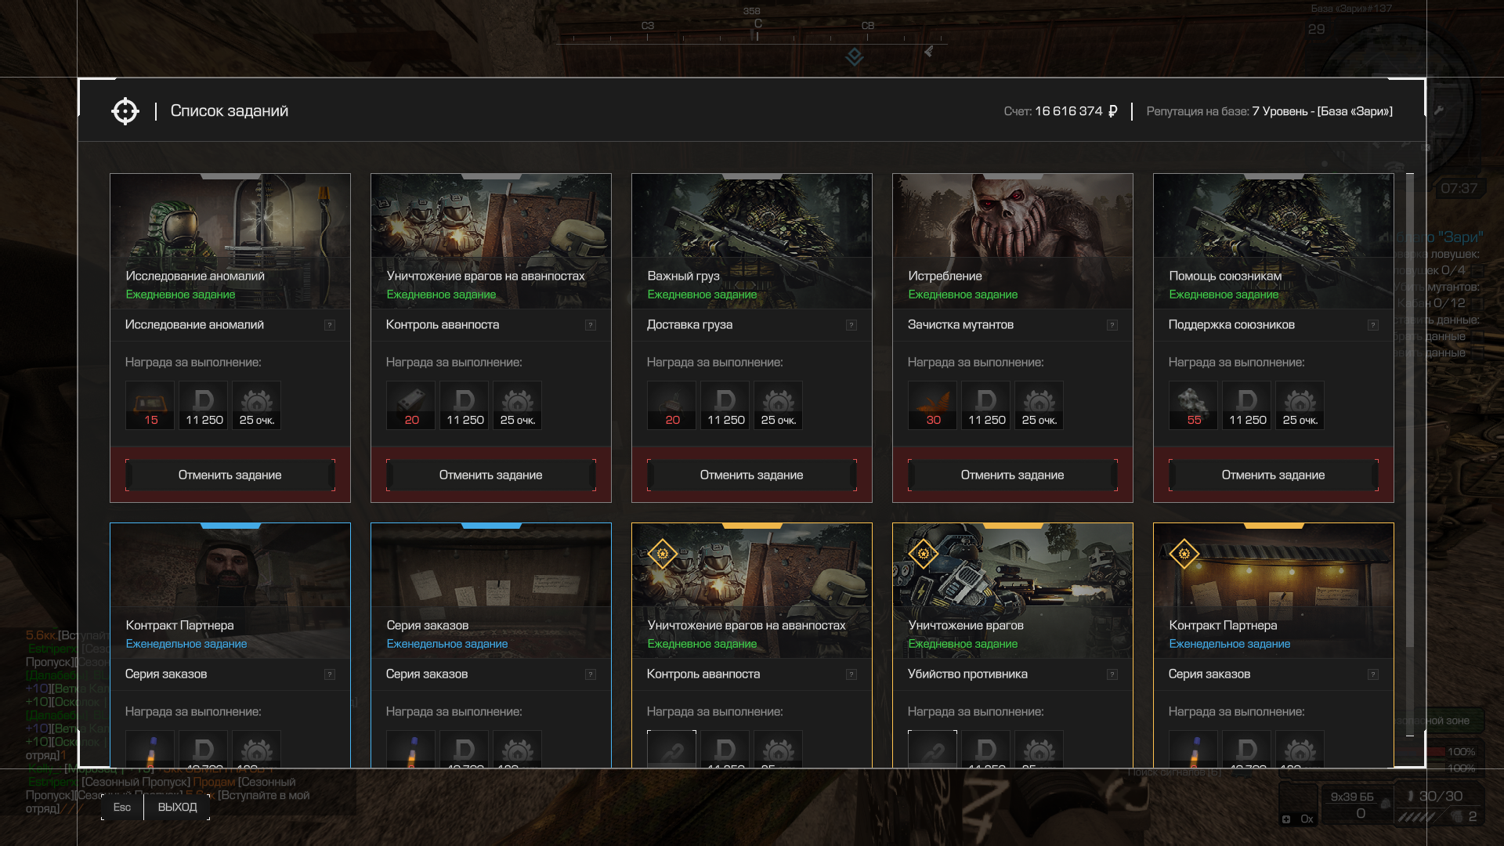Image resolution: width=1504 pixels, height=846 pixels.
Task: Click help icon next to Контроль аванпоста
Action: coord(591,325)
